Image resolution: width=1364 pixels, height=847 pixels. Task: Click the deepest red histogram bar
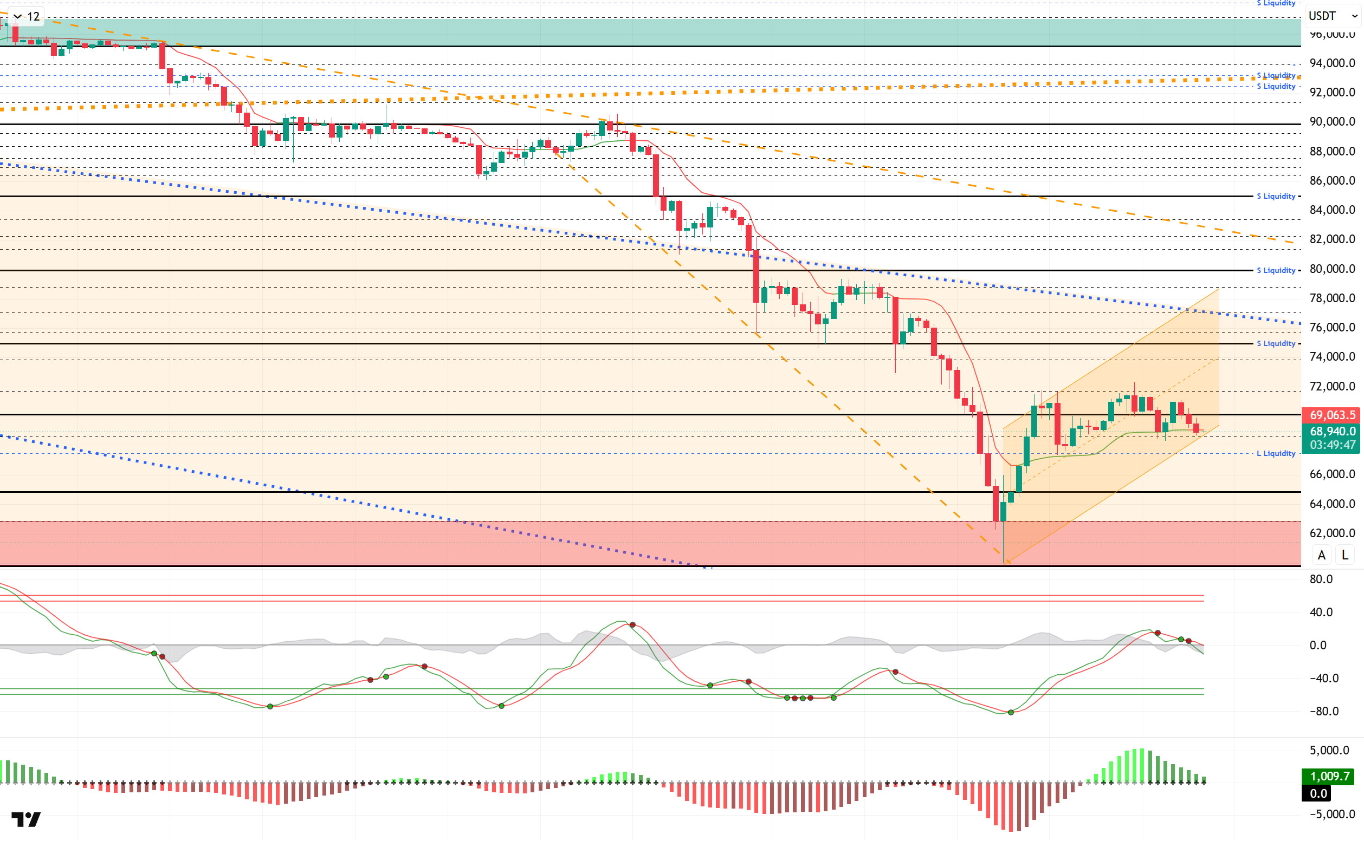pos(1011,807)
